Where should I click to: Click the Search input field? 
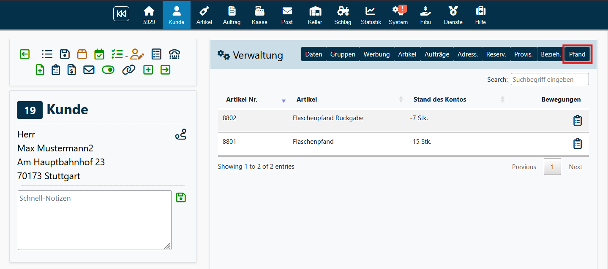[549, 79]
